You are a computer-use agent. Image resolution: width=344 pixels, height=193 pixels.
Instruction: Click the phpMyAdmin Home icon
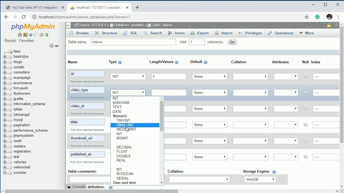pos(20,35)
